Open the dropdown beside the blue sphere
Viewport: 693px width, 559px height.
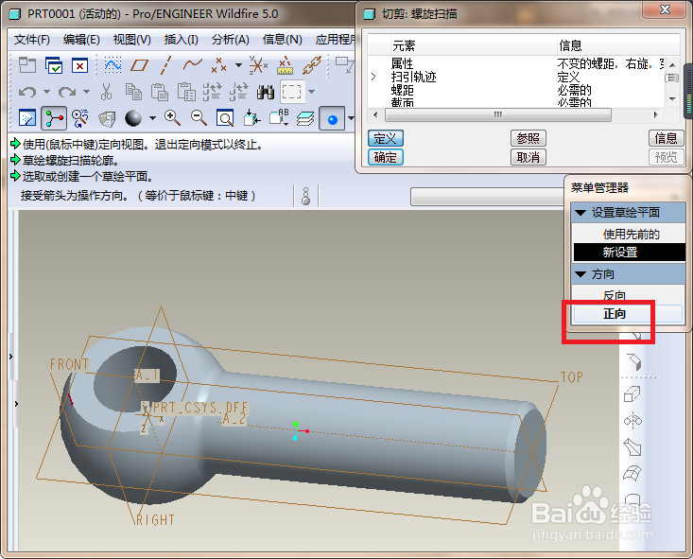351,118
